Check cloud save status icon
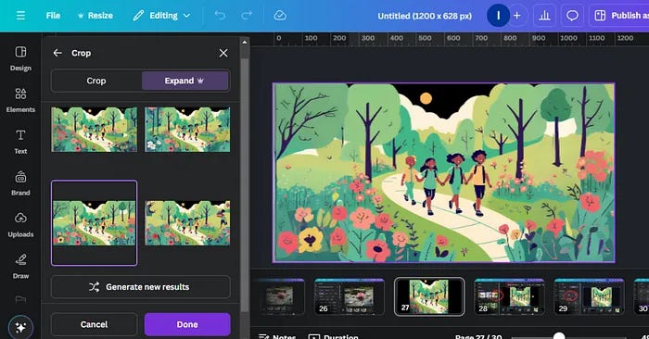Screen dimensions: 649x339 (280, 16)
